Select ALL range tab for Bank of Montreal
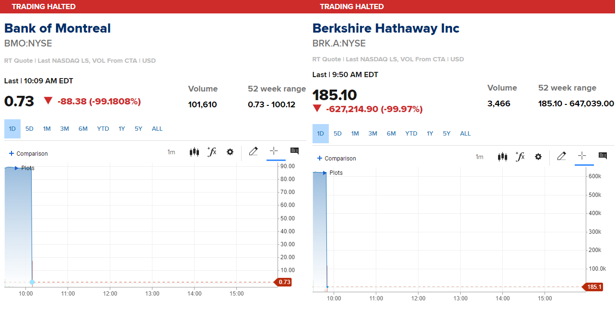The image size is (615, 309). (x=157, y=129)
